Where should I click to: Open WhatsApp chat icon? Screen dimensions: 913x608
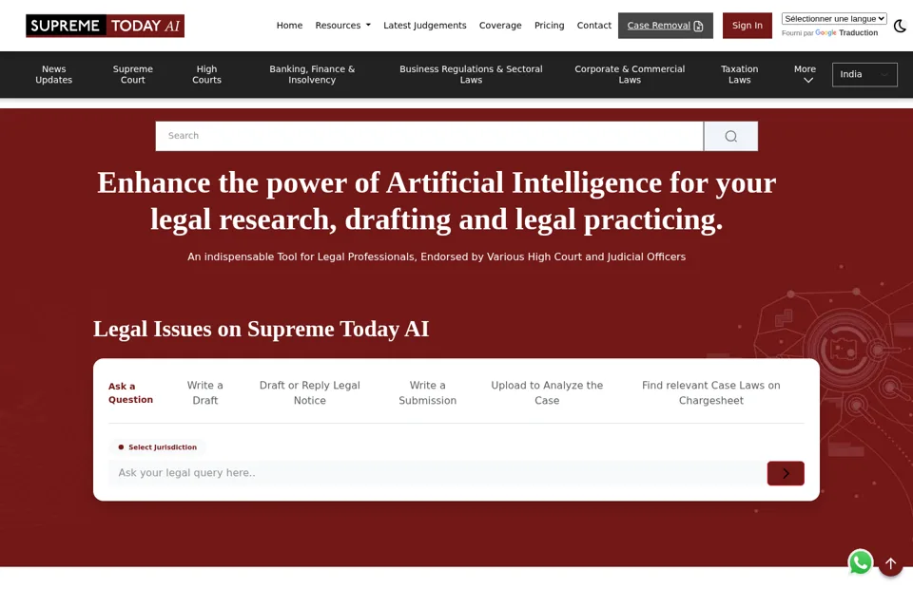click(x=860, y=562)
